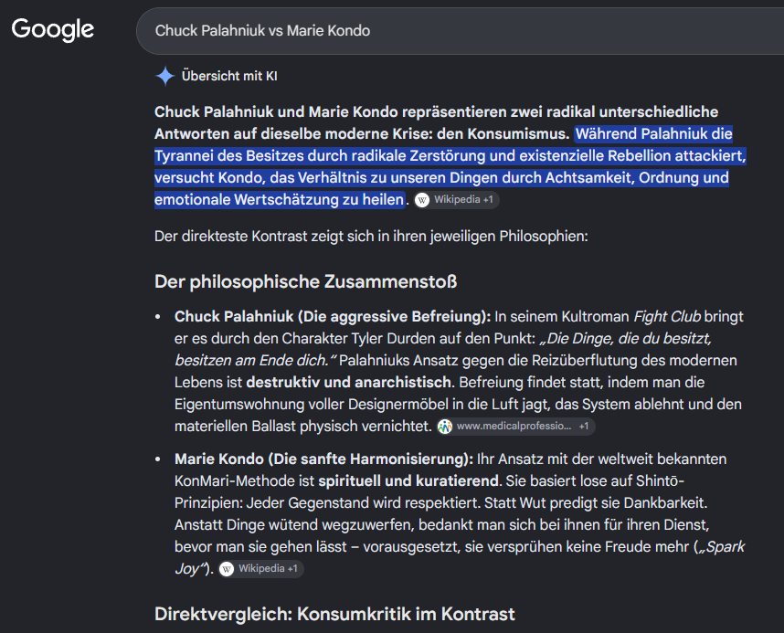The width and height of the screenshot is (784, 633).
Task: Click the quote 'Die Dinge, die du besitzt,'
Action: [x=626, y=339]
